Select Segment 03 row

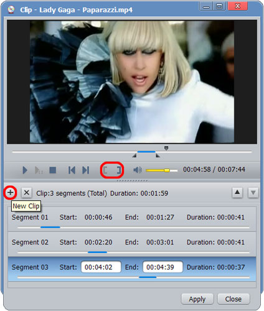tap(132, 269)
